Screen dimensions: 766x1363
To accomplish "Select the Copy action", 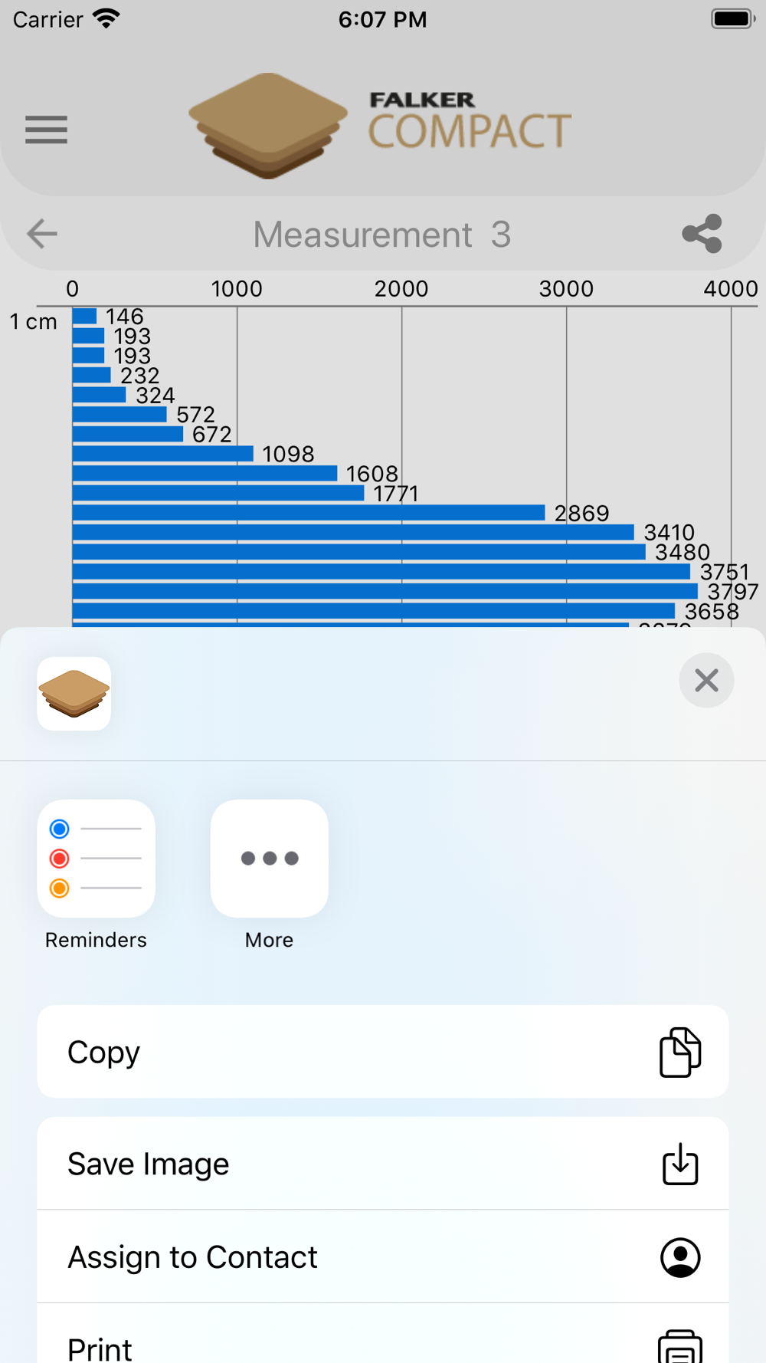I will pos(383,1052).
